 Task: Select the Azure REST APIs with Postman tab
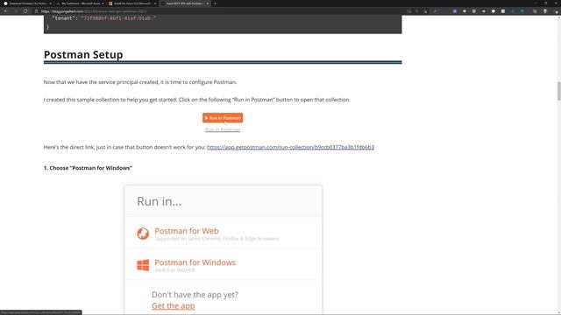[184, 3]
